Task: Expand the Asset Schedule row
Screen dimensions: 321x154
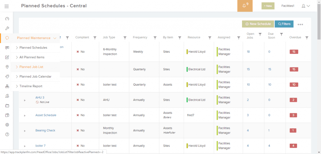Action: (25, 116)
